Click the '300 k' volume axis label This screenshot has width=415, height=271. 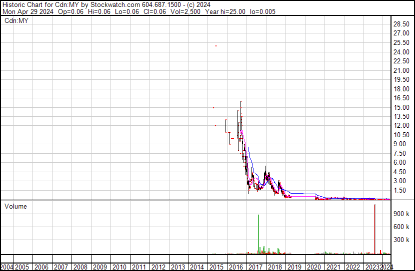(x=401, y=240)
